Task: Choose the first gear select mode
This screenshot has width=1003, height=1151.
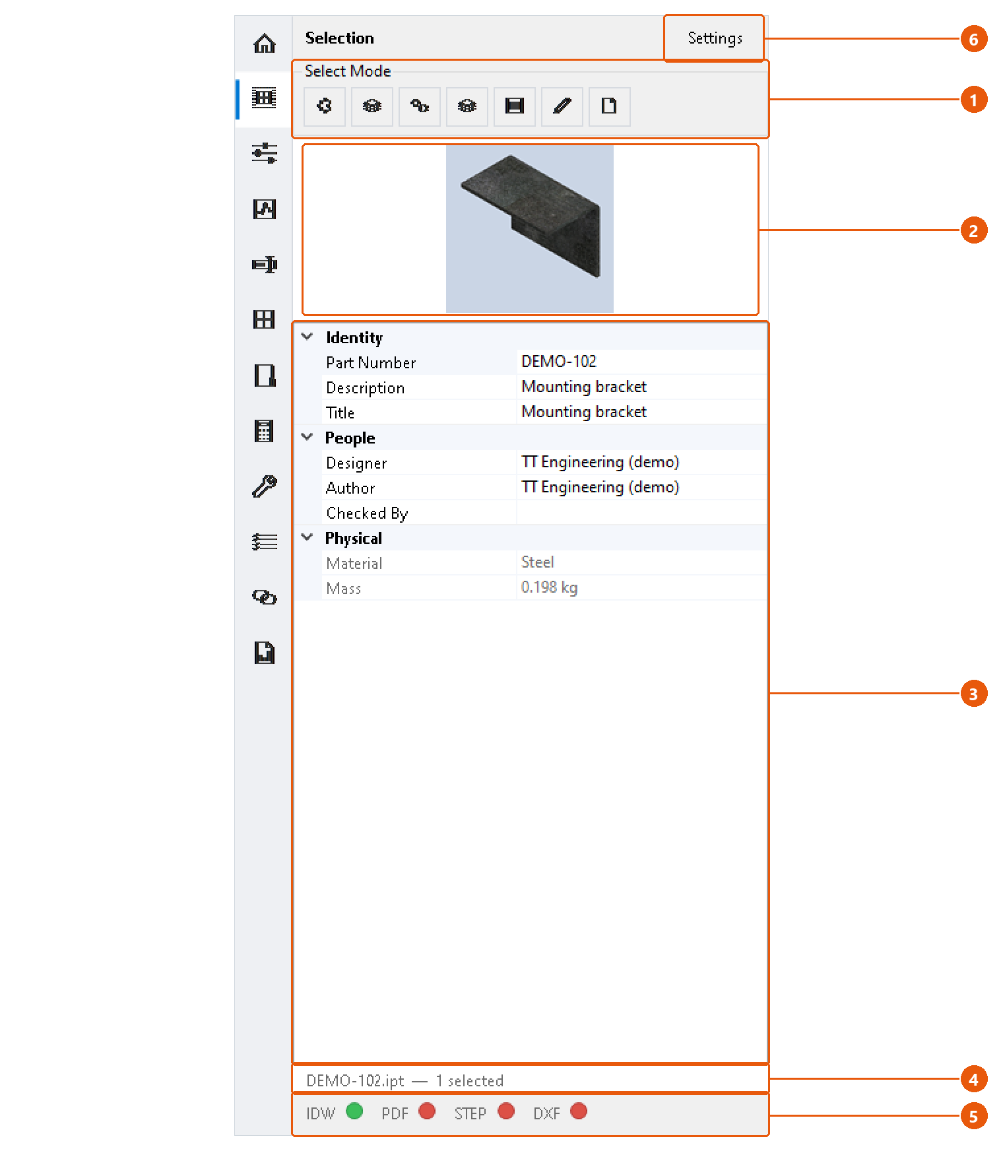Action: pyautogui.click(x=325, y=106)
